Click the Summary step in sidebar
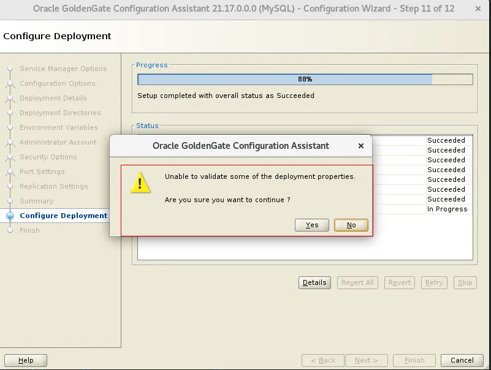Screen dimensions: 491x370 [x=37, y=201]
